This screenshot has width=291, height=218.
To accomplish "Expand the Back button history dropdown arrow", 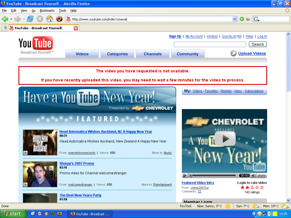I will tap(11, 19).
